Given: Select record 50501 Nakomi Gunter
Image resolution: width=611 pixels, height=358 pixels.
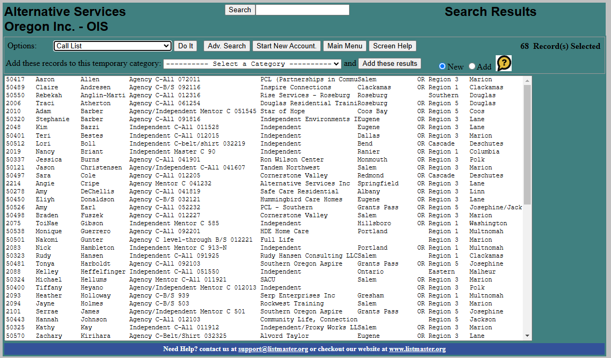Looking at the screenshot, I should click(264, 240).
